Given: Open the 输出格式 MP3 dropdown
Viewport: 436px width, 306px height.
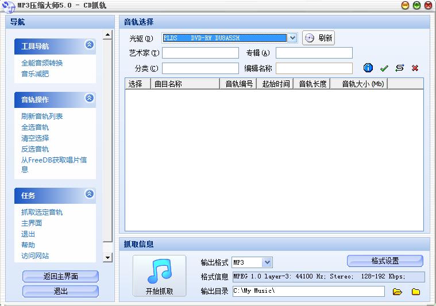Looking at the screenshot, I should pyautogui.click(x=267, y=262).
